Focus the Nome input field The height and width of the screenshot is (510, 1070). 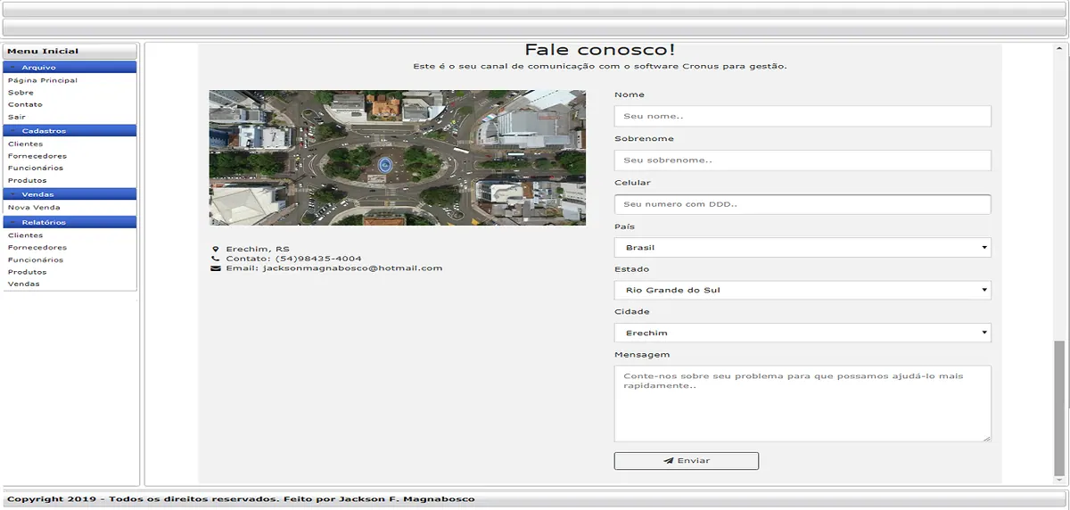tap(802, 116)
